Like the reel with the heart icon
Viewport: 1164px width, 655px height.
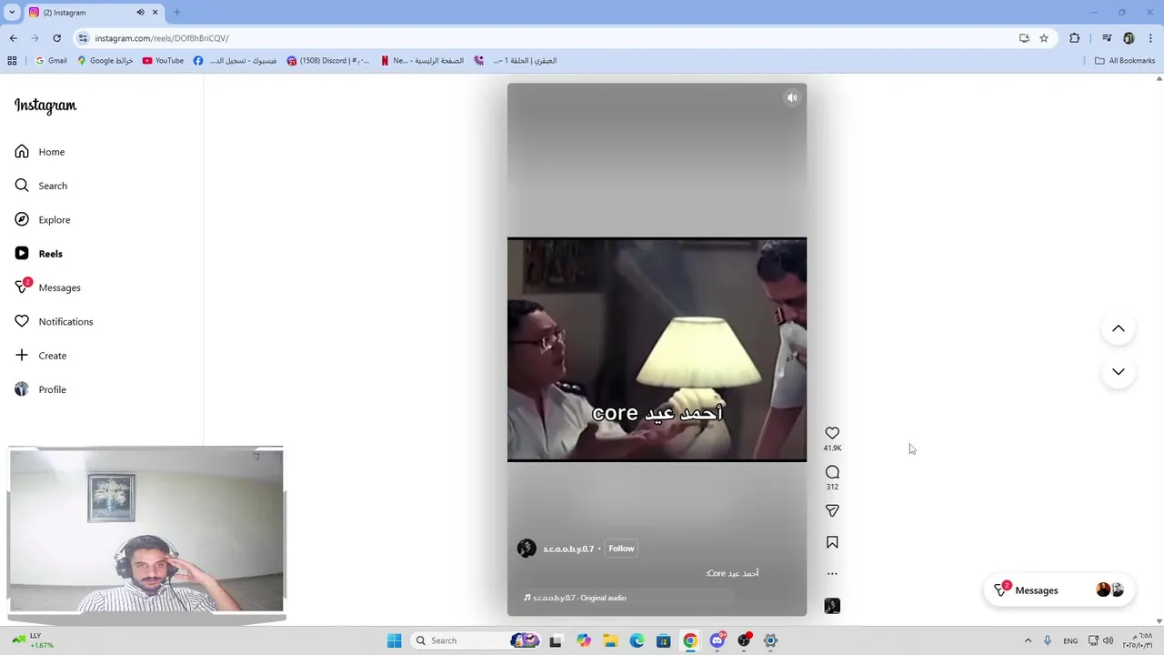(832, 433)
